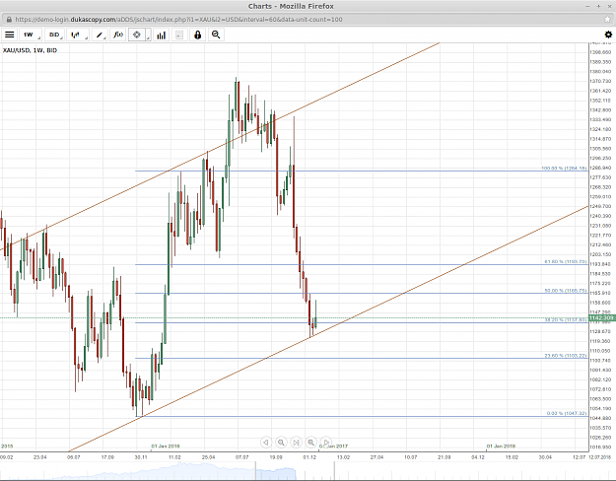
Task: Open the BID price side dropdown
Action: pyautogui.click(x=54, y=34)
